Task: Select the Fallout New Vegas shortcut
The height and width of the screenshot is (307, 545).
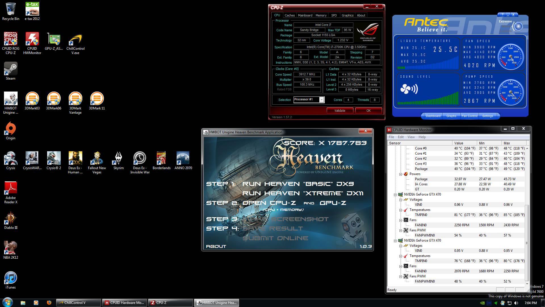Action: 97,163
